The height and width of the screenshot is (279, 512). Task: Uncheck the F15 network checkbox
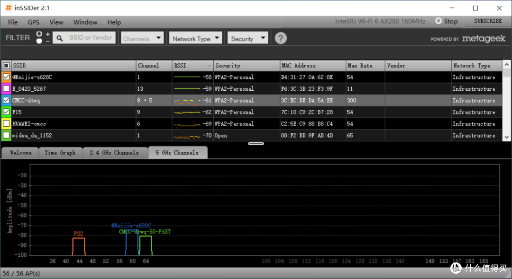click(6, 112)
